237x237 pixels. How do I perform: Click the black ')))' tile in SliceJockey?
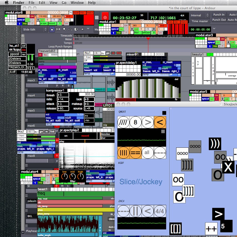pyautogui.click(x=215, y=144)
